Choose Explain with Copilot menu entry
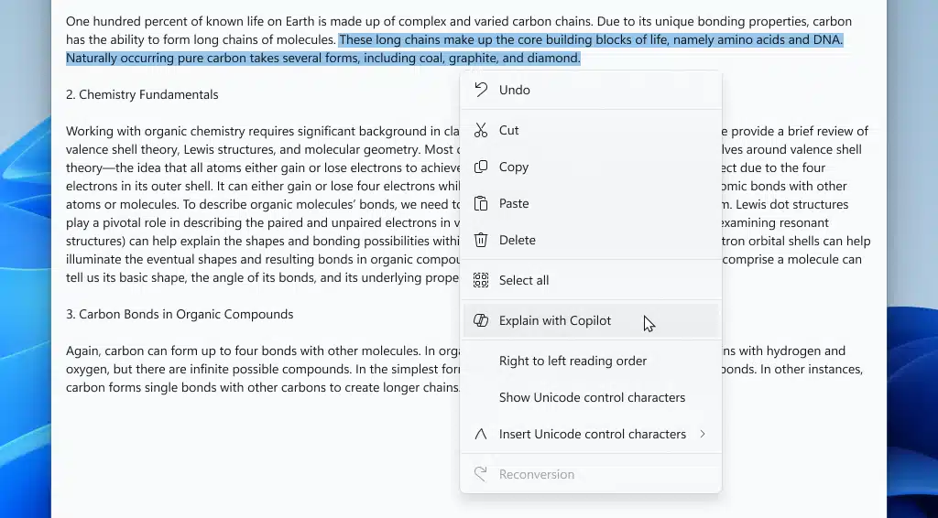Image resolution: width=938 pixels, height=518 pixels. click(x=555, y=320)
